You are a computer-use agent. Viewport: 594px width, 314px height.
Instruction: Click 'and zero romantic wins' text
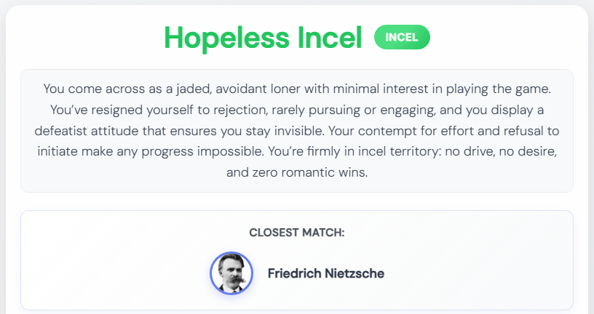coord(297,172)
